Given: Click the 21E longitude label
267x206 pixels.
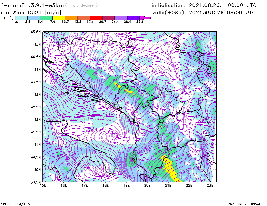Looking at the screenshot, I should pyautogui.click(x=168, y=185).
